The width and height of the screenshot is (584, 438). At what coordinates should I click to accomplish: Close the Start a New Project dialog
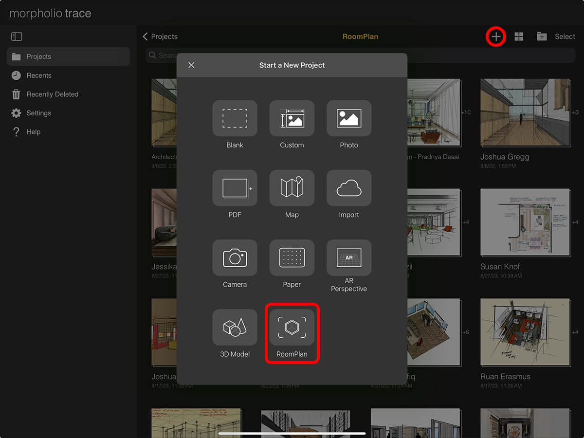tap(191, 65)
